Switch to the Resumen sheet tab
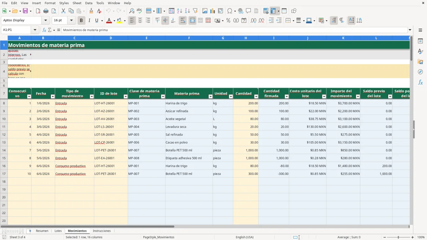This screenshot has height=240, width=427. pyautogui.click(x=42, y=231)
